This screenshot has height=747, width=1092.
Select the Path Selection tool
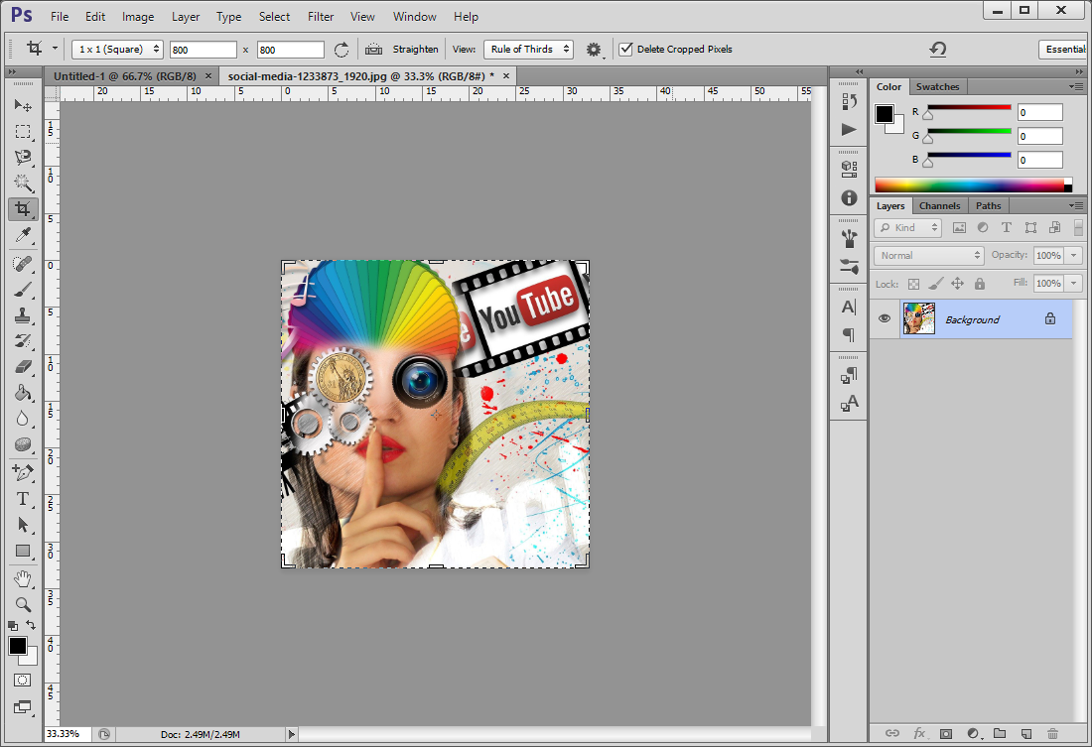[23, 524]
